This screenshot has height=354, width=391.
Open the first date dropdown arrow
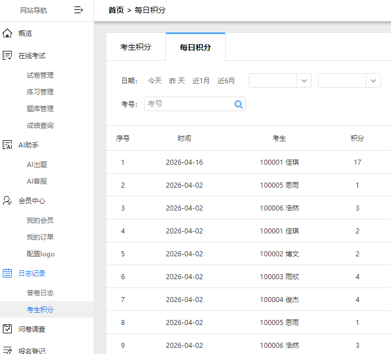[x=304, y=80]
